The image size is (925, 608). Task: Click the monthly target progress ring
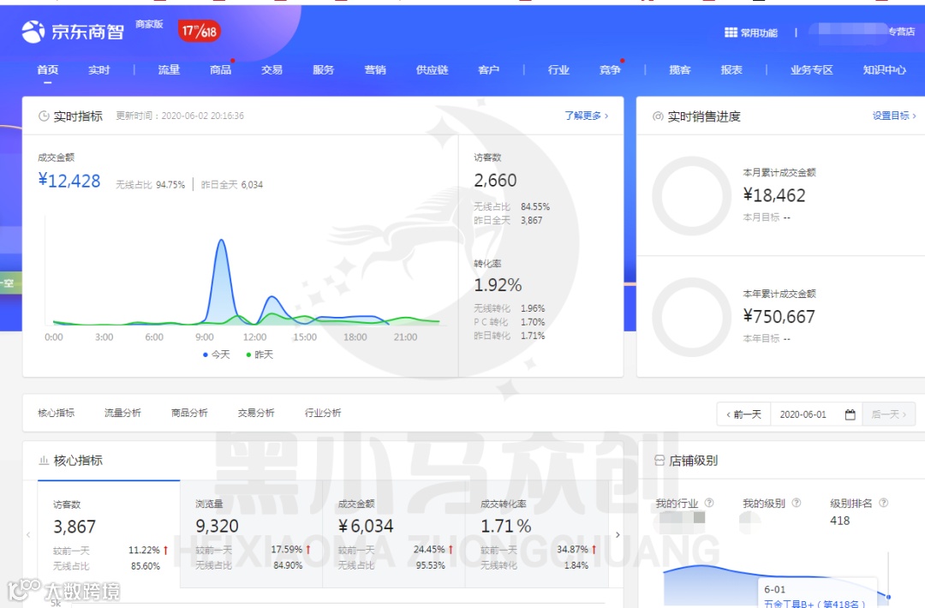coord(691,196)
